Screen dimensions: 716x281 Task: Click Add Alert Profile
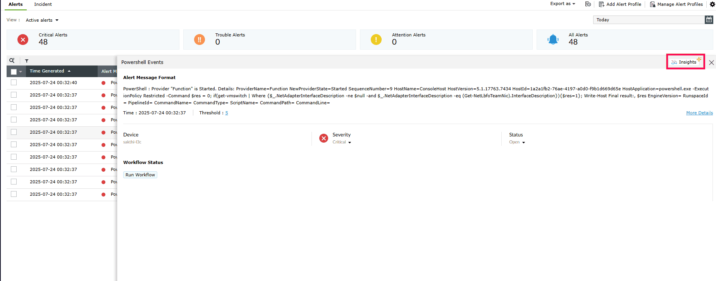pyautogui.click(x=620, y=4)
